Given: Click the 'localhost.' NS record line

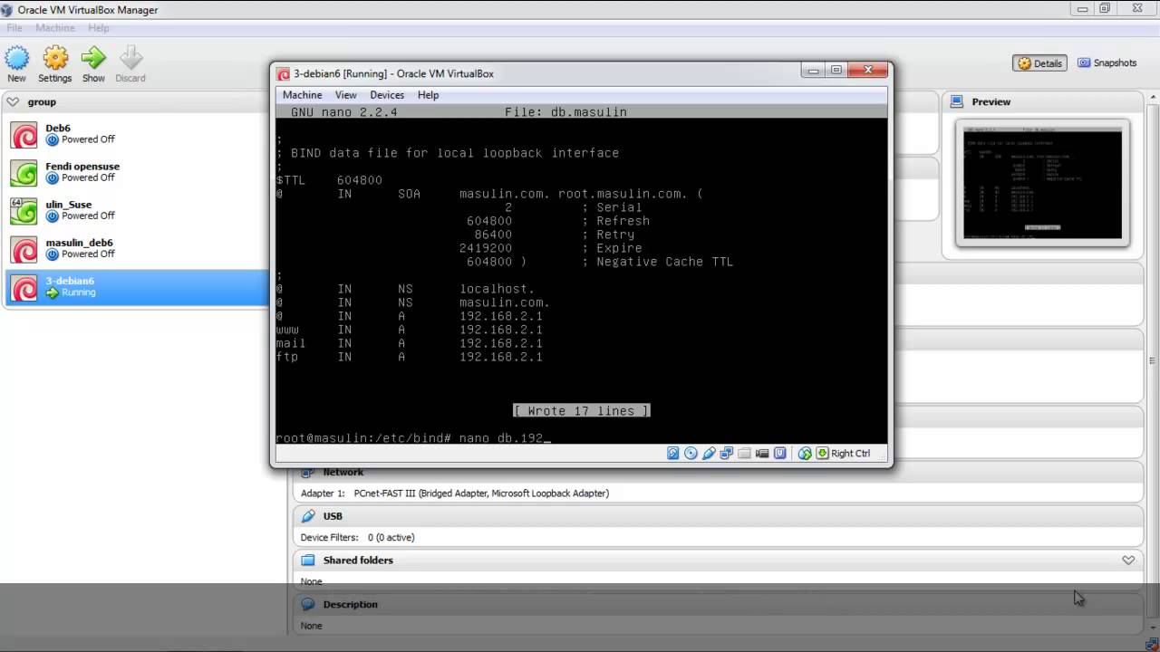Looking at the screenshot, I should click(x=405, y=289).
